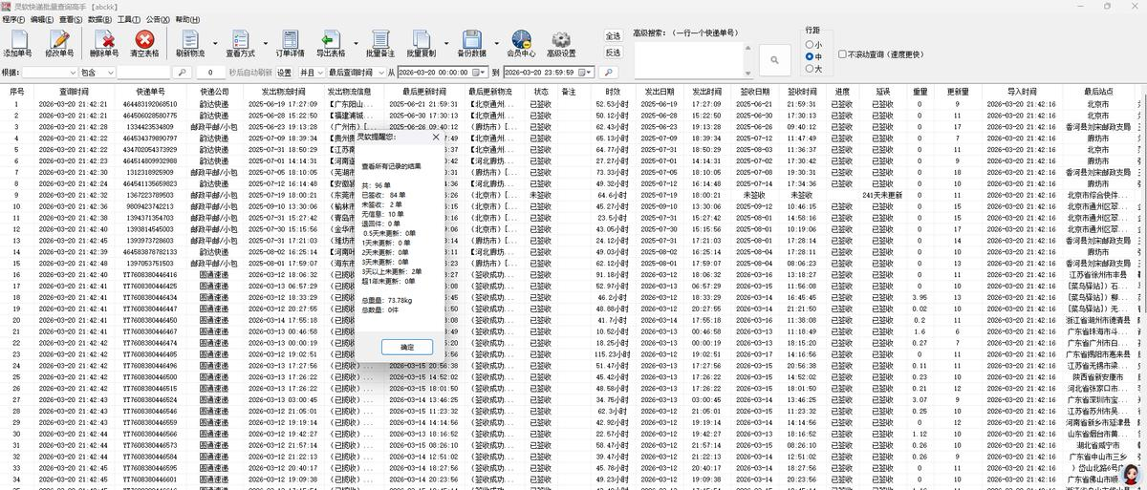Open the 最后查询时间 dropdown
1147x490 pixels.
click(380, 72)
